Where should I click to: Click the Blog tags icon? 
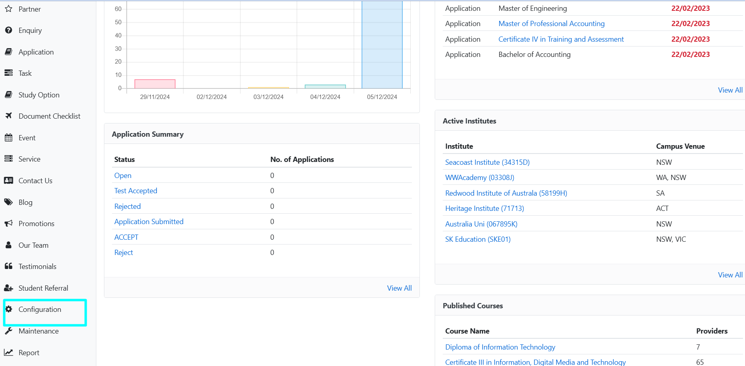[8, 202]
